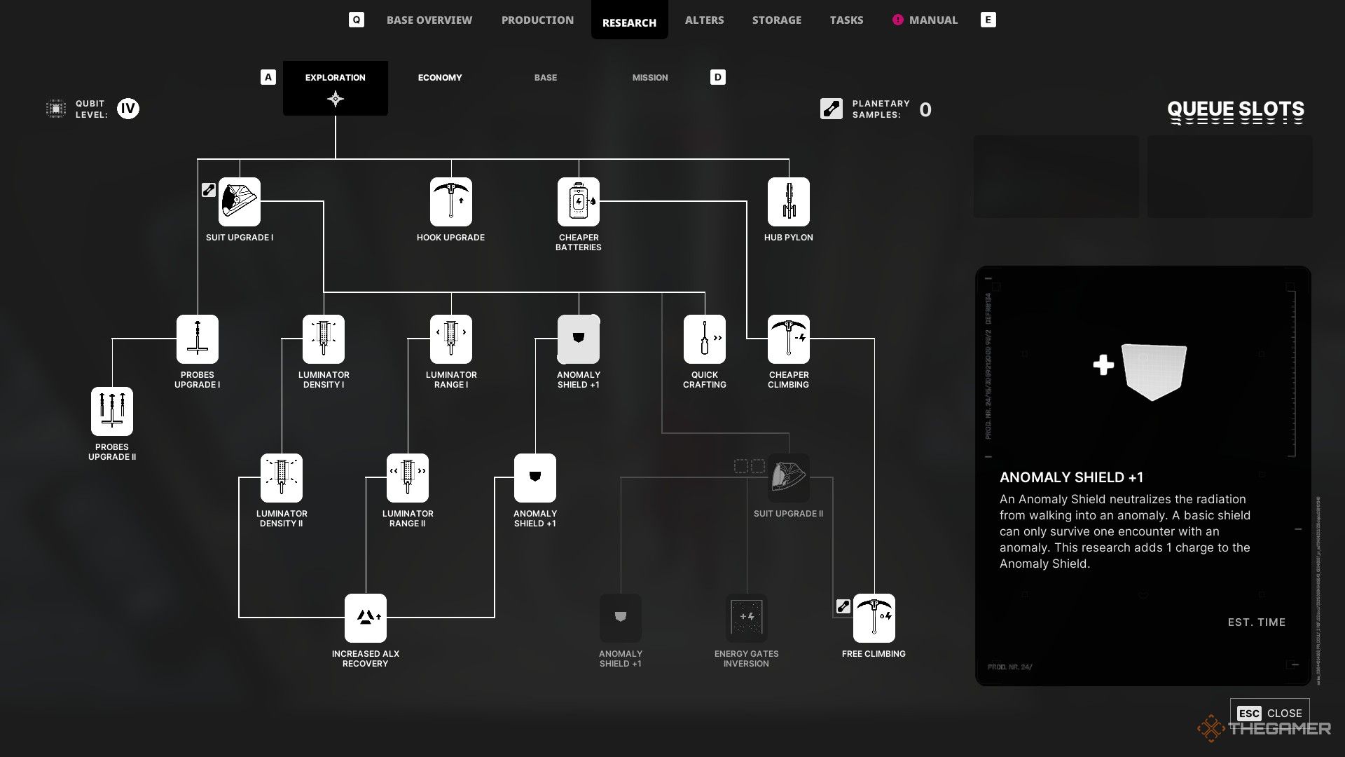Screen dimensions: 1345x757
Task: Select Luminator Density II research icon
Action: click(282, 478)
